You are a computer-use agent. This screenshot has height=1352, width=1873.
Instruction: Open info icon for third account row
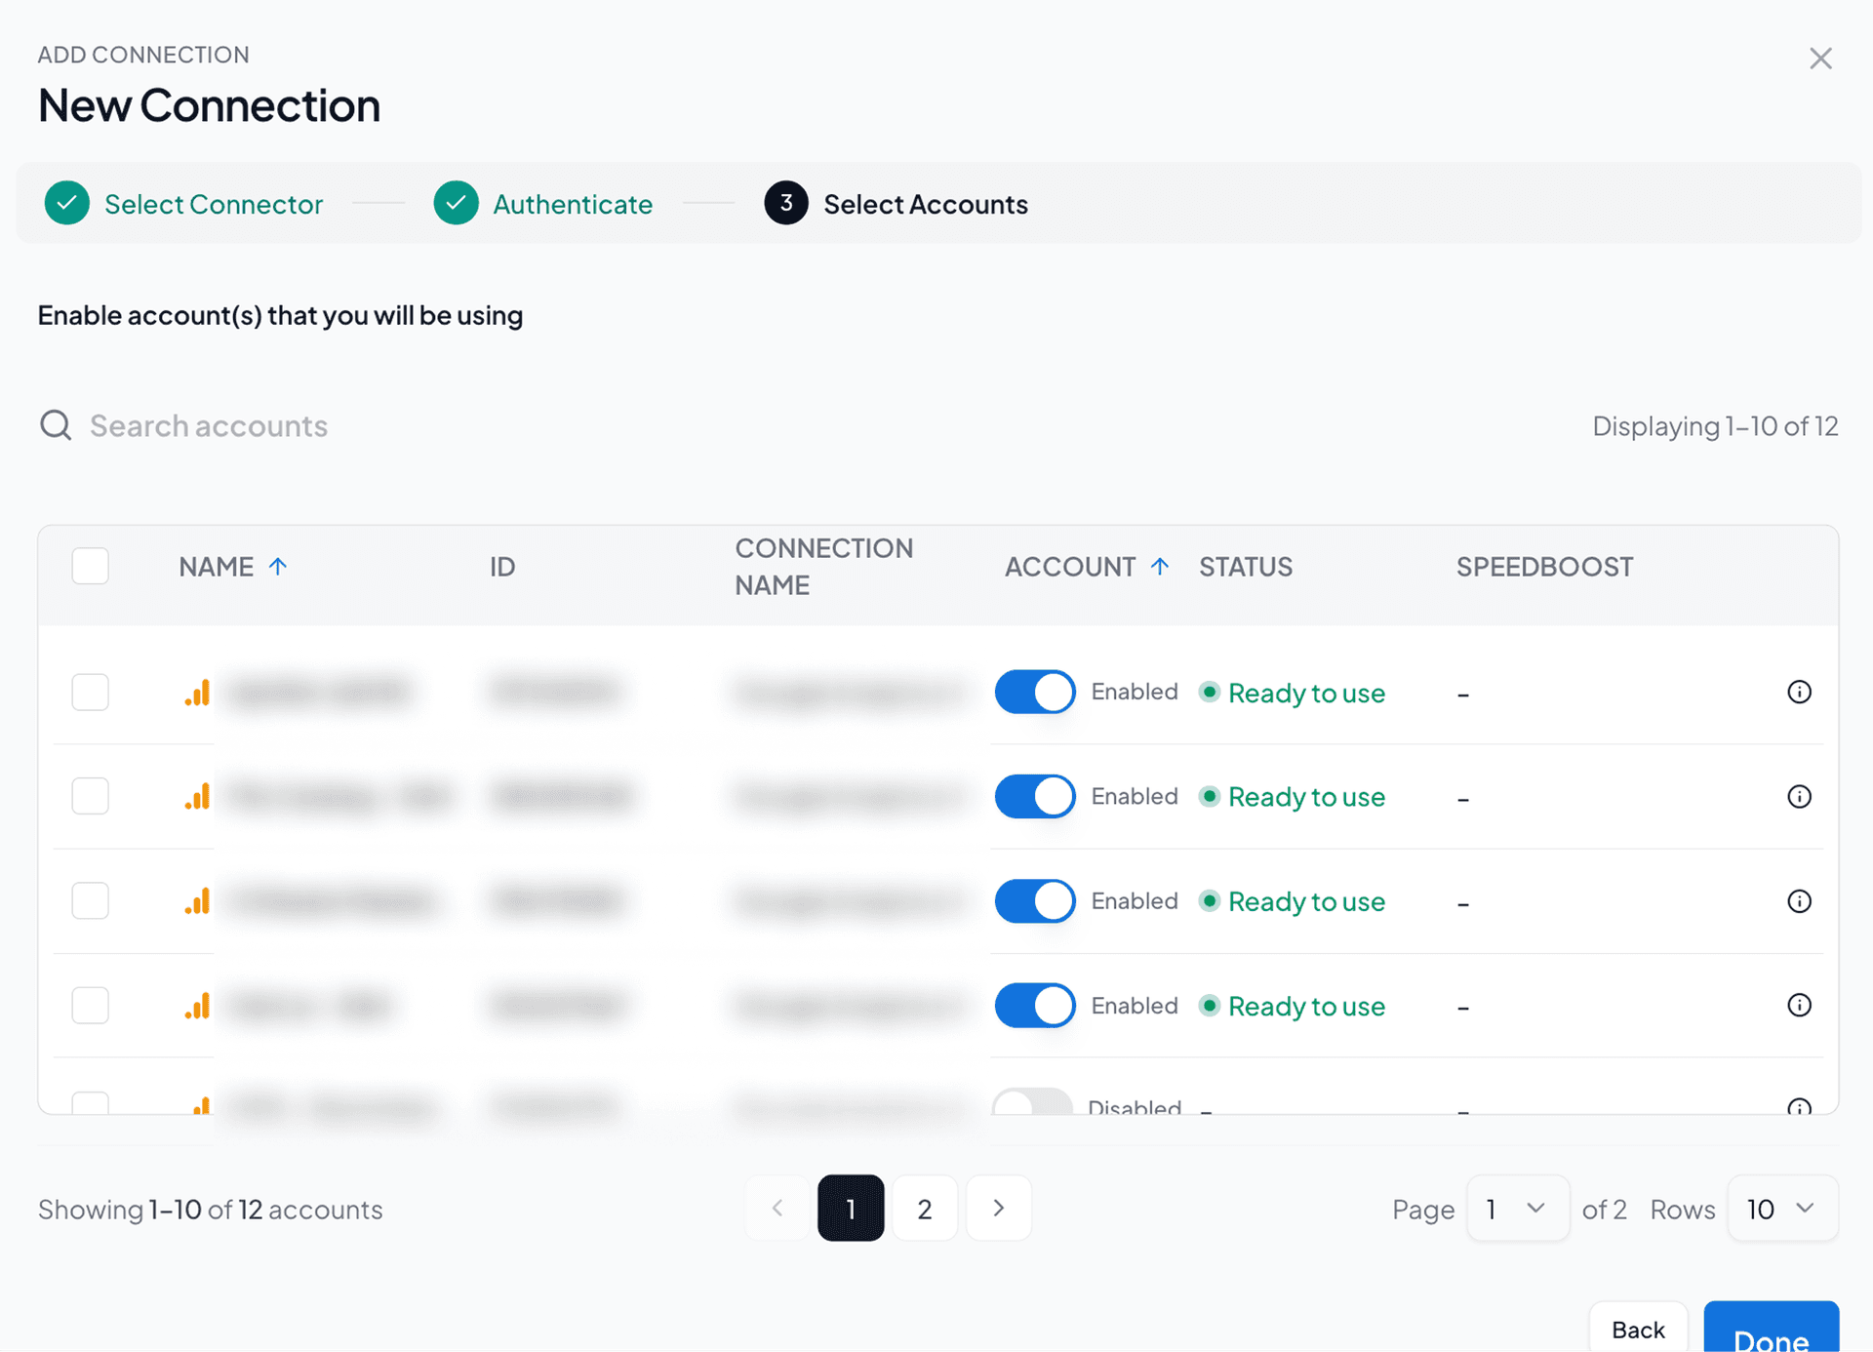point(1799,900)
